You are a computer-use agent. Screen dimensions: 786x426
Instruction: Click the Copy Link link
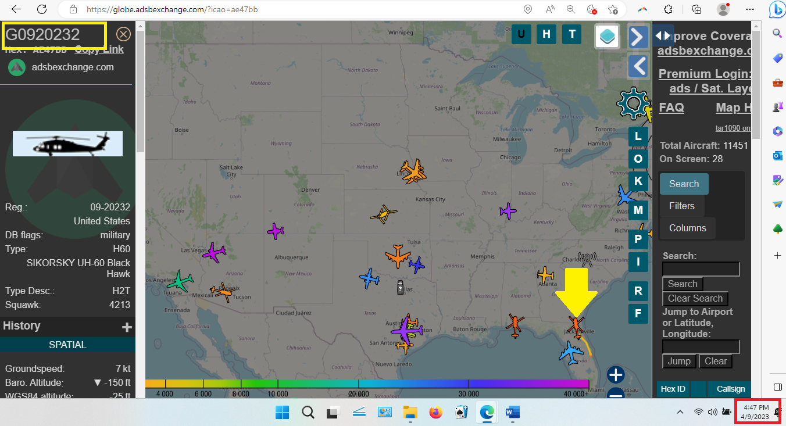tap(99, 50)
